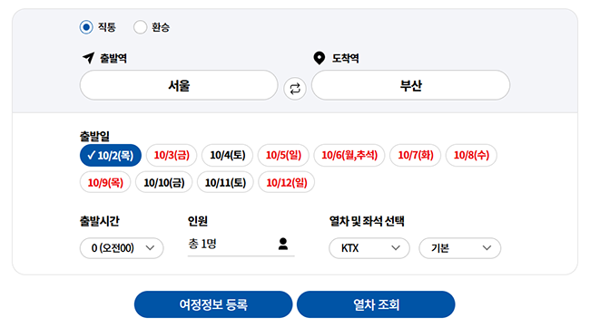Open the 서울 departure station field
Screen dimensions: 590x327
coord(179,85)
